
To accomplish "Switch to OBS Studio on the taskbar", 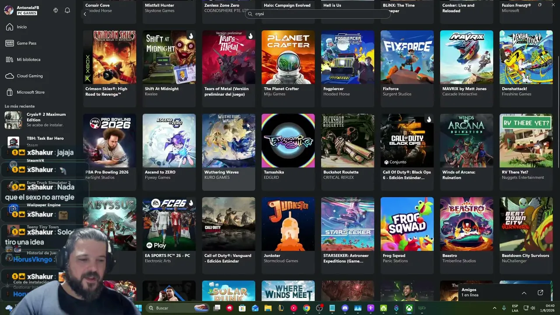I will (x=319, y=308).
